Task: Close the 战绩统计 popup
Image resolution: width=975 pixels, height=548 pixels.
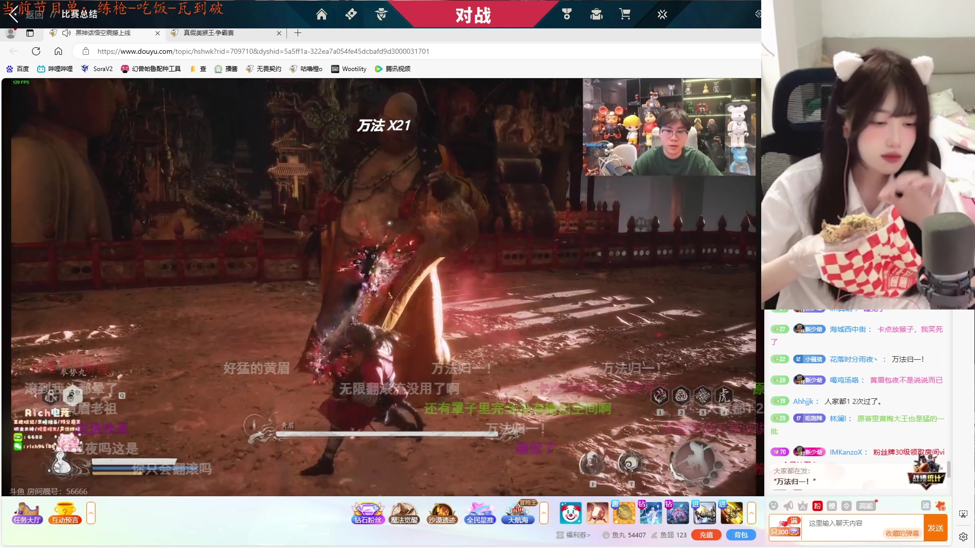Action: [x=941, y=468]
